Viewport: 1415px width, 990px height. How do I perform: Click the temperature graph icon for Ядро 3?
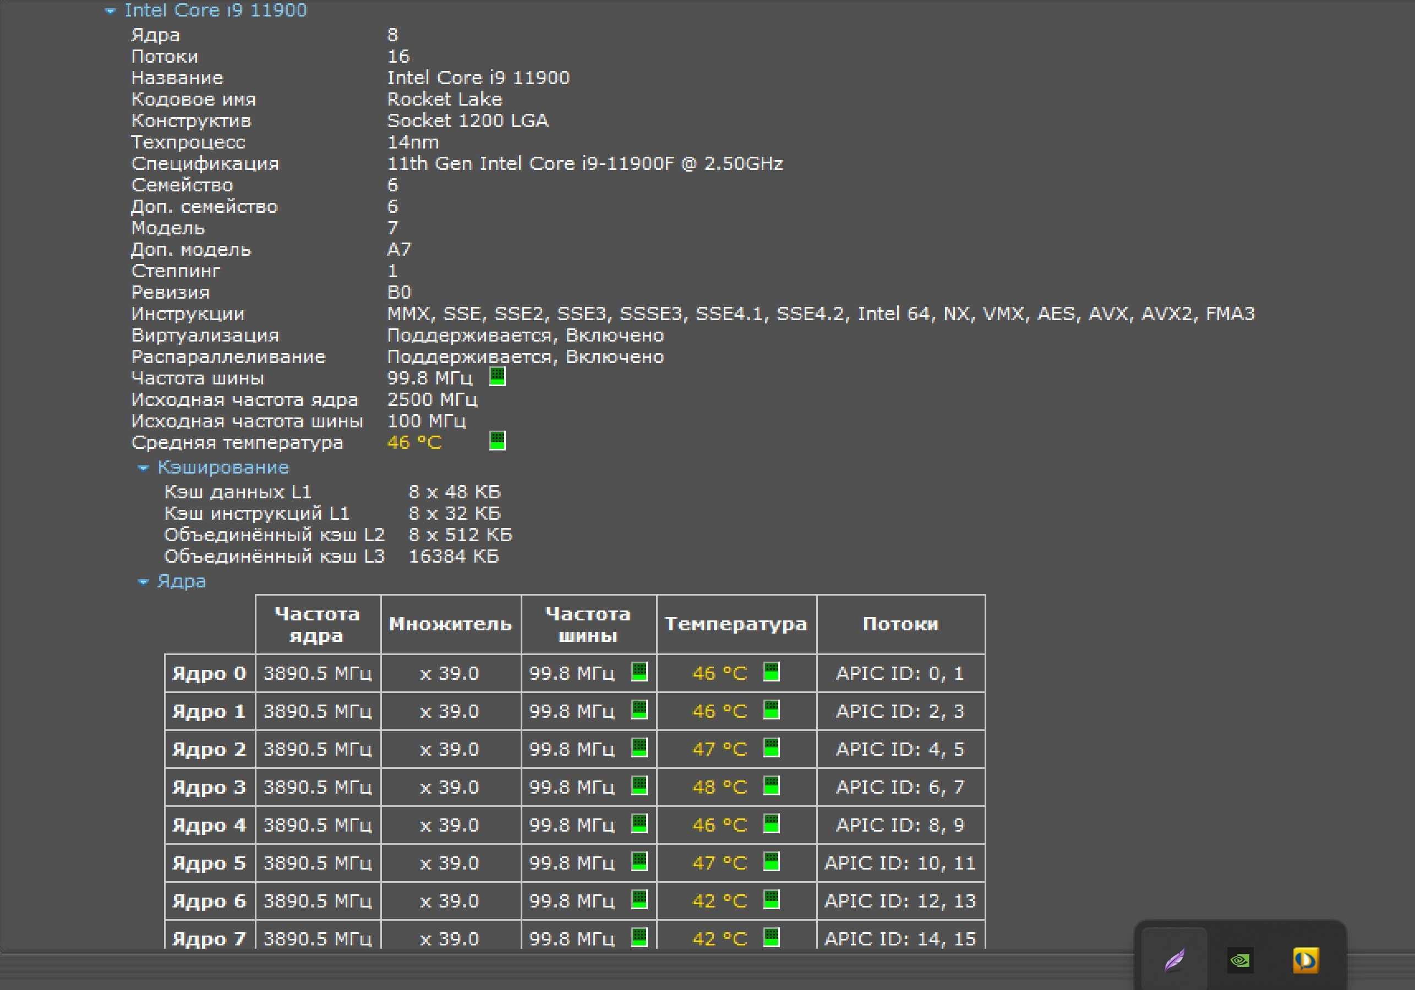[772, 785]
